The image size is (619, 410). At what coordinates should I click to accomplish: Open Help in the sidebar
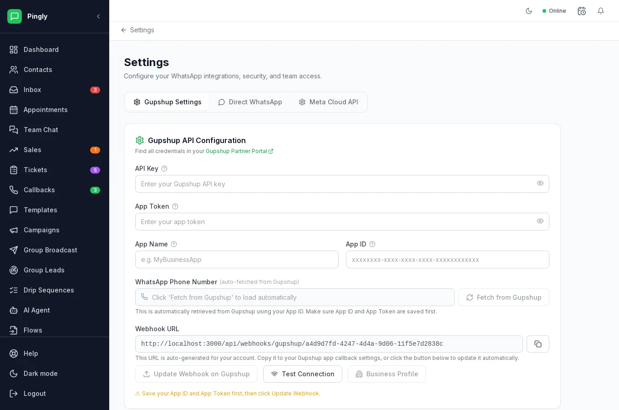pos(55,354)
